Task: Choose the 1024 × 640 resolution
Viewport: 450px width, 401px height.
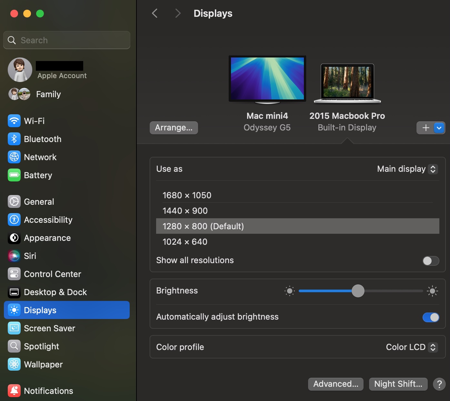Action: (x=297, y=242)
